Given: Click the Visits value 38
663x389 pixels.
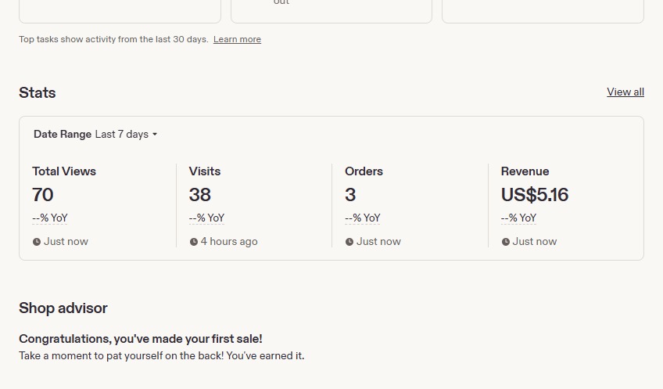Looking at the screenshot, I should pyautogui.click(x=200, y=195).
